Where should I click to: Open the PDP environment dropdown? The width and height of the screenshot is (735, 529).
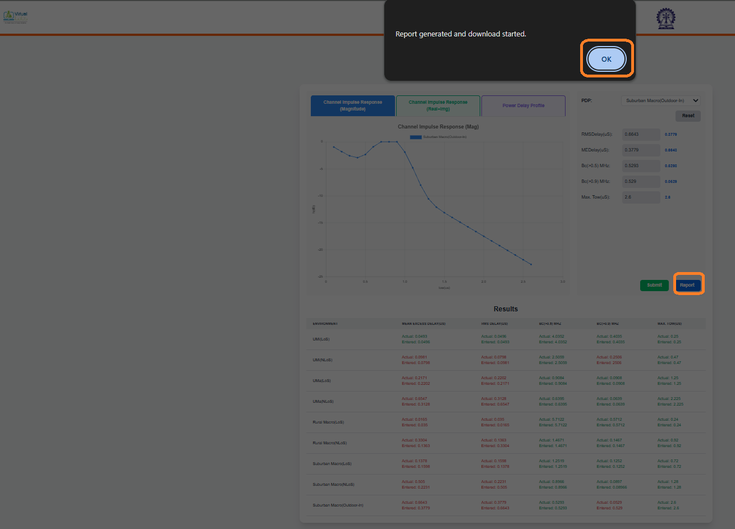pyautogui.click(x=661, y=101)
